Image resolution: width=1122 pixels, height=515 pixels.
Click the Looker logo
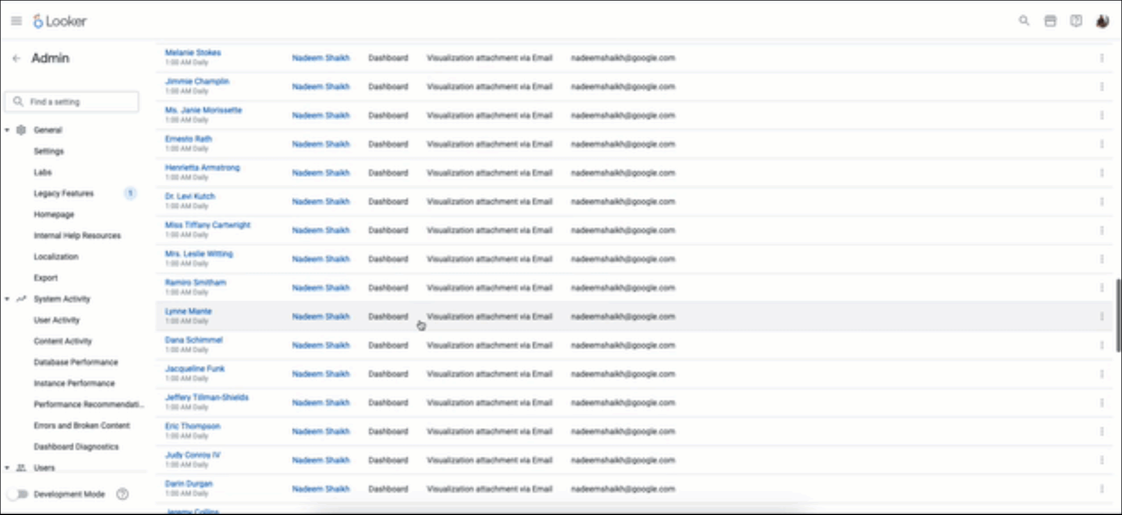click(x=60, y=21)
